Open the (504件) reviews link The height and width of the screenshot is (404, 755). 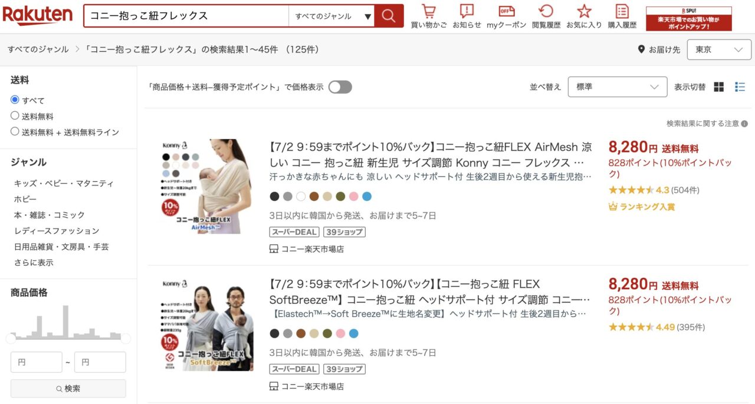tap(685, 190)
